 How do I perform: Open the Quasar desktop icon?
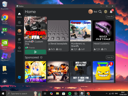(x=5, y=82)
